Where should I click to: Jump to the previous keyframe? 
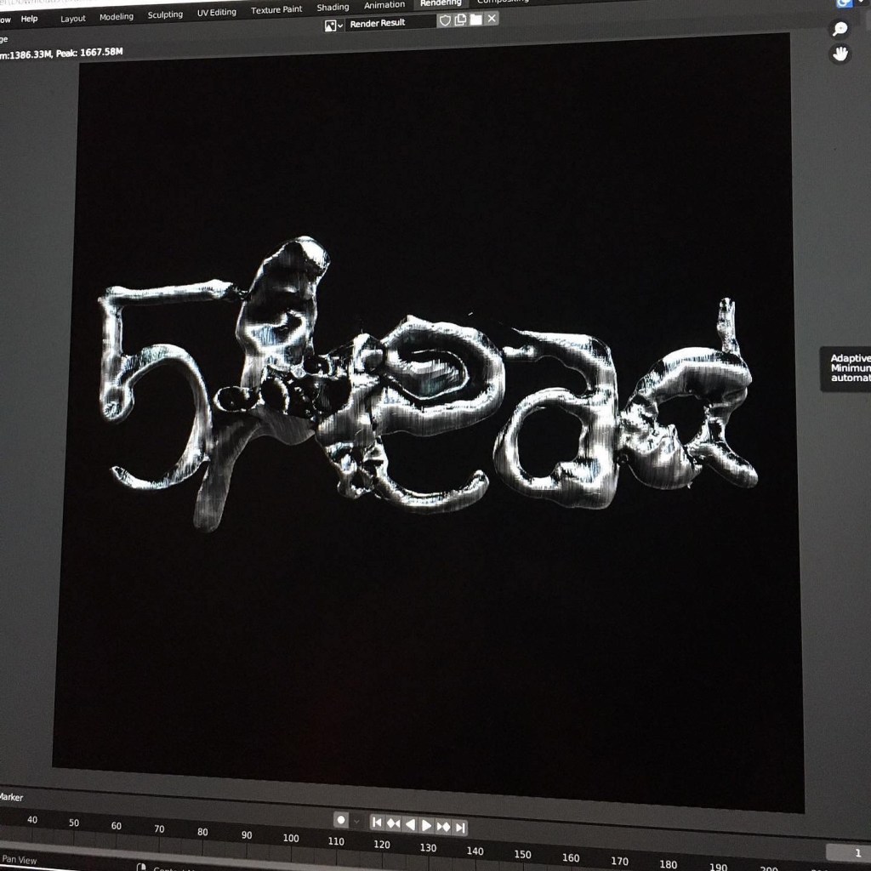393,823
